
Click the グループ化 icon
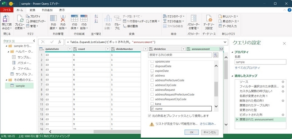coord(117,19)
